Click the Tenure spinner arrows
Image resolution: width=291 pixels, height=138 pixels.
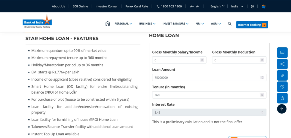[262, 95]
